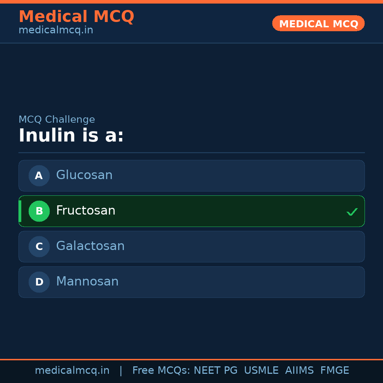Image resolution: width=383 pixels, height=383 pixels.
Task: Click the AIIMS footer text
Action: pyautogui.click(x=299, y=371)
